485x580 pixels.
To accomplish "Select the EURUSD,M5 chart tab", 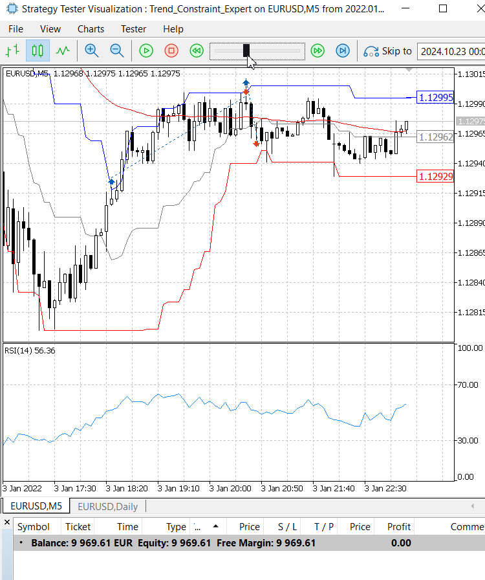I will (x=36, y=506).
